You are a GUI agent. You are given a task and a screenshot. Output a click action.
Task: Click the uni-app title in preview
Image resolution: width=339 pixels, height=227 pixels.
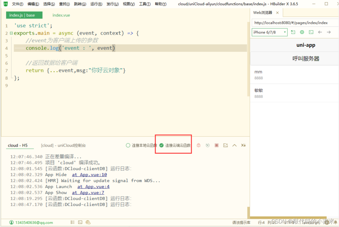tap(306, 45)
